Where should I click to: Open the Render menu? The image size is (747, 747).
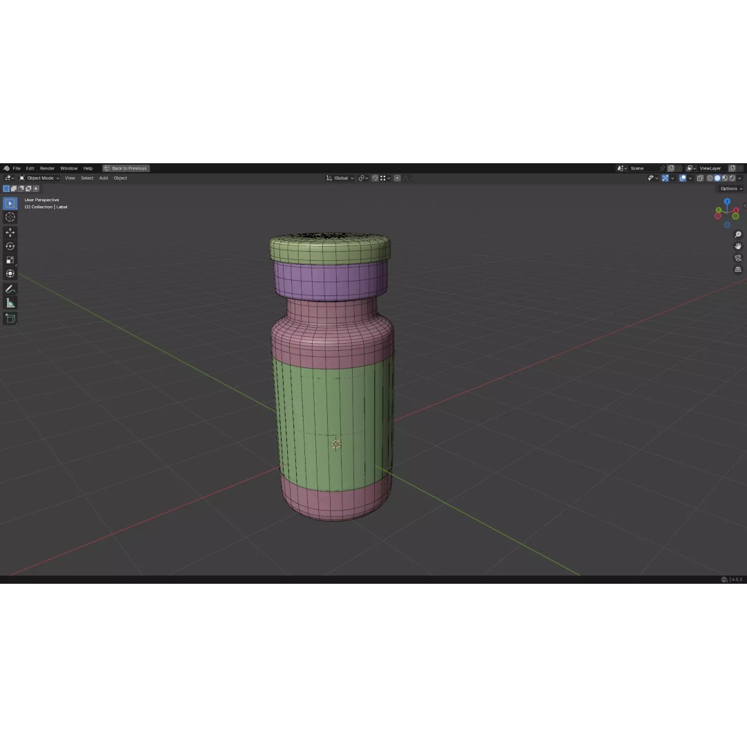pos(47,168)
